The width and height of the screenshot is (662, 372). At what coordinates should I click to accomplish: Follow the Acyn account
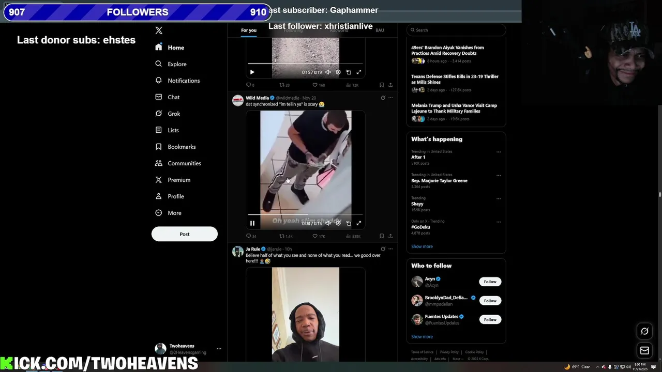point(490,282)
